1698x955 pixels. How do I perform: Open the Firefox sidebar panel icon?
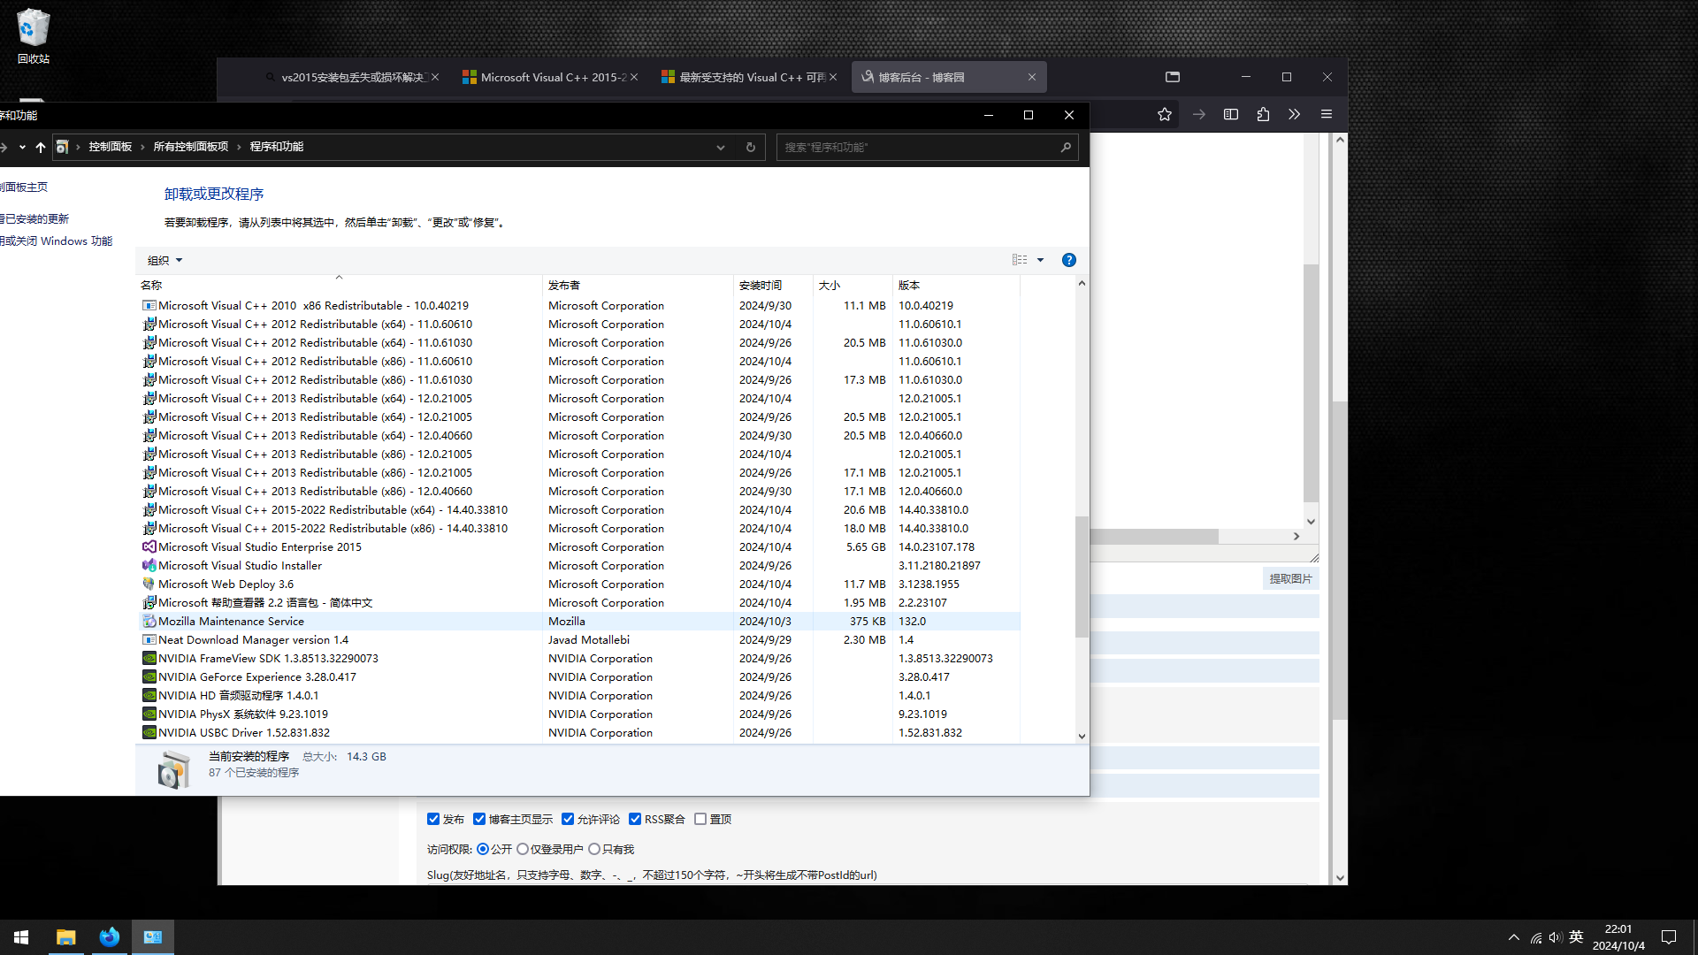(x=1230, y=114)
